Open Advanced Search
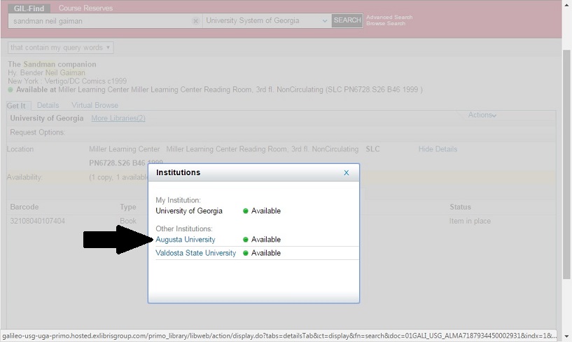 389,18
